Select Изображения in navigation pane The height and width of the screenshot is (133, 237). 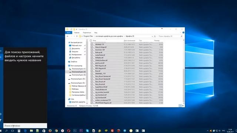click(x=77, y=55)
